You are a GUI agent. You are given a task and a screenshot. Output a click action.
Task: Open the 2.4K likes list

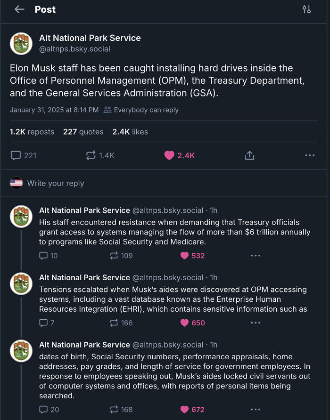pos(130,132)
